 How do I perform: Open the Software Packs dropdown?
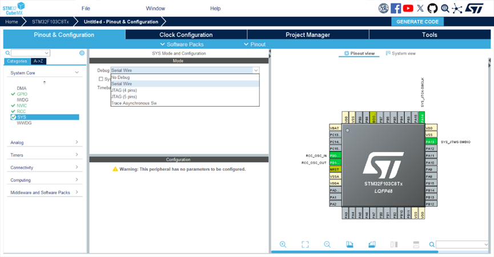click(x=182, y=44)
